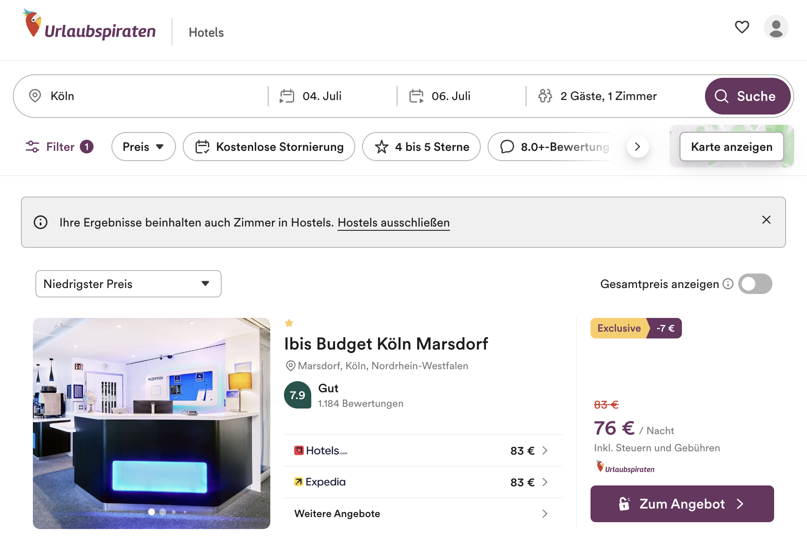The image size is (807, 541).
Task: Select the second photo carousel dot
Action: click(x=163, y=512)
